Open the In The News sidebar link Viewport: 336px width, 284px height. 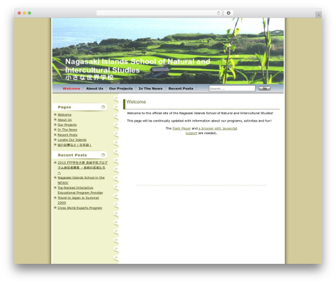(67, 130)
